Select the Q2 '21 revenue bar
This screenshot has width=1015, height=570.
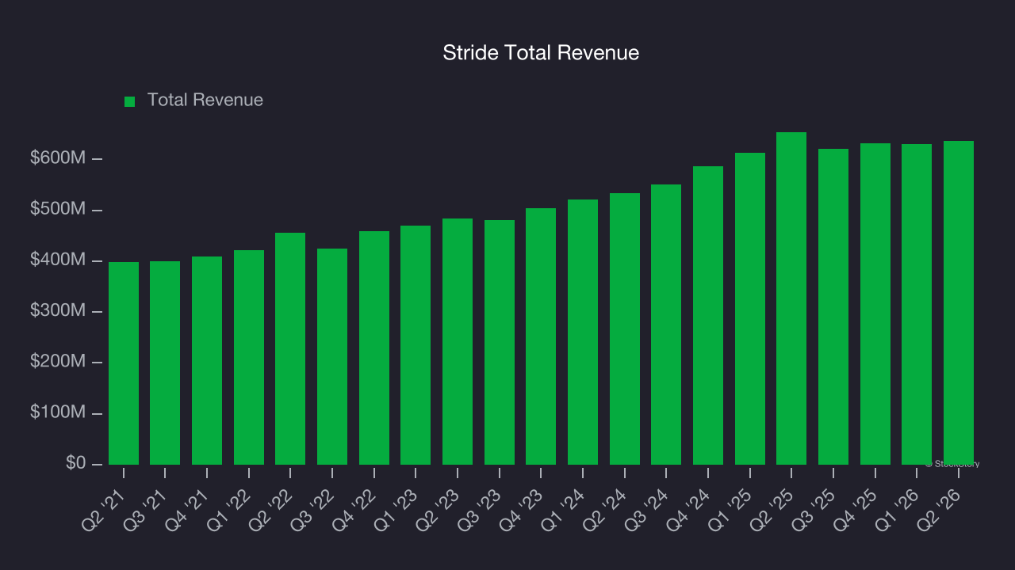pos(124,363)
